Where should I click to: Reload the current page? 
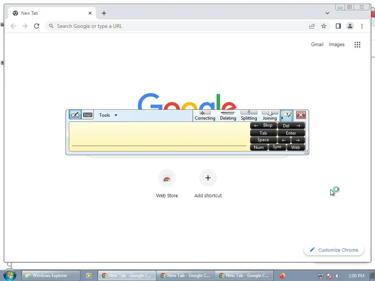pos(37,26)
